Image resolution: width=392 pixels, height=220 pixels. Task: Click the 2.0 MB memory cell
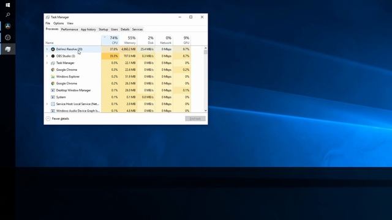pyautogui.click(x=128, y=104)
